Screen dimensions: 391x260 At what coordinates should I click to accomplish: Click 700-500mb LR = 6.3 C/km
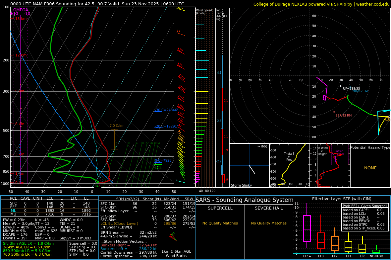27,254
